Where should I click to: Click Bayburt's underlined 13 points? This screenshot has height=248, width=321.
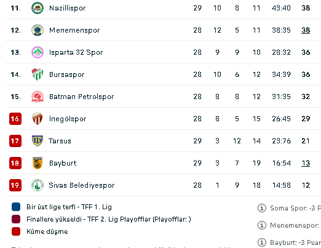tap(306, 163)
